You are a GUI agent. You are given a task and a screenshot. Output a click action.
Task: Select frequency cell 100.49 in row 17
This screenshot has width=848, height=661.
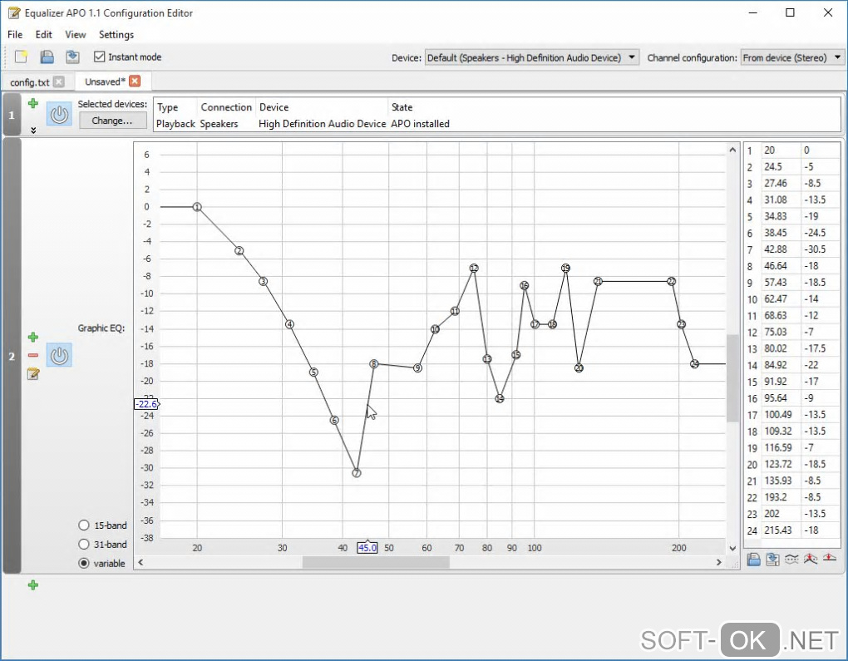pos(781,415)
